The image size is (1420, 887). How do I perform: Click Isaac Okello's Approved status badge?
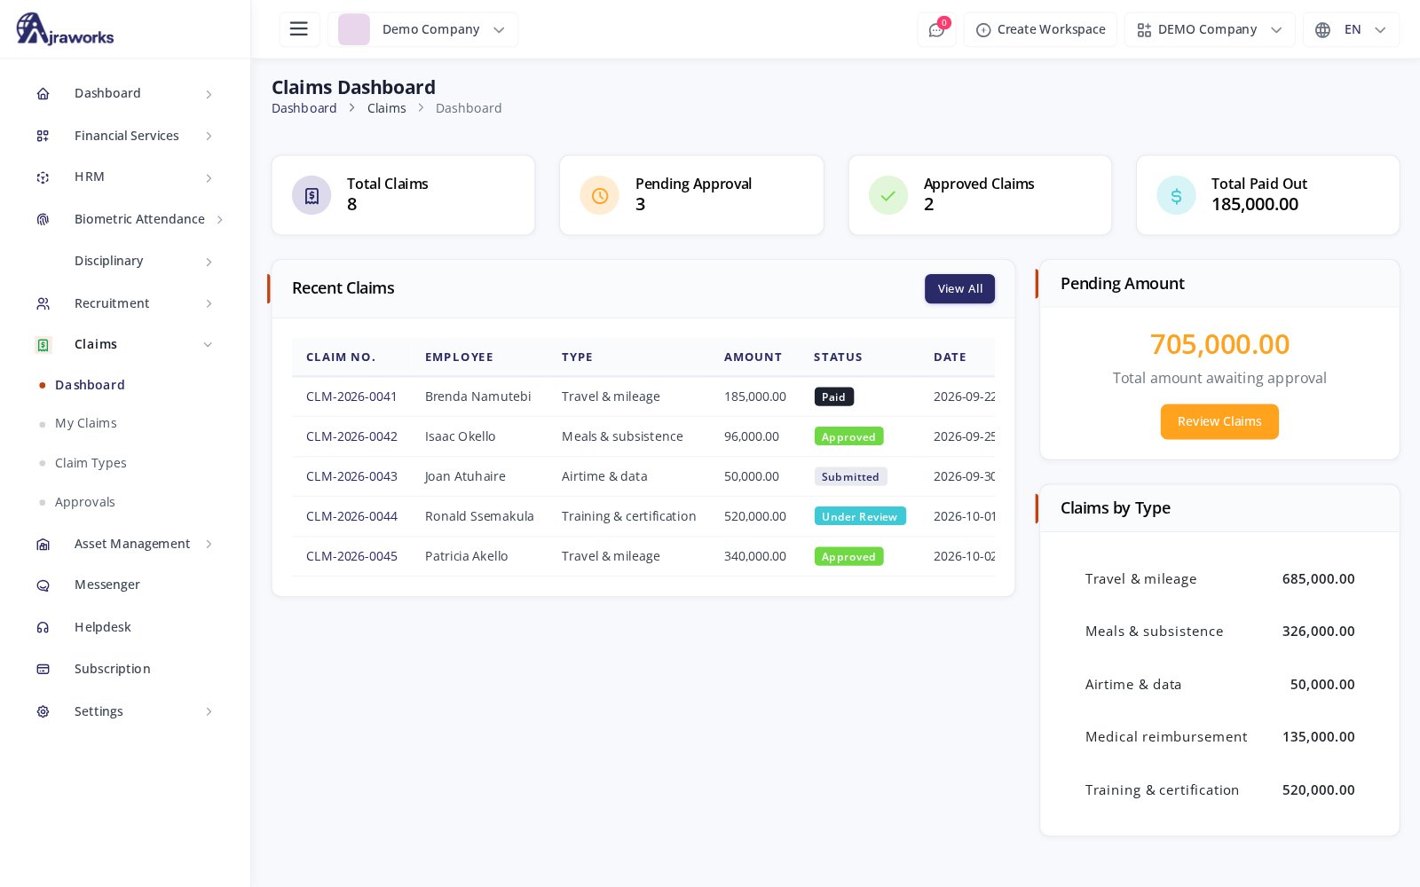pos(848,436)
